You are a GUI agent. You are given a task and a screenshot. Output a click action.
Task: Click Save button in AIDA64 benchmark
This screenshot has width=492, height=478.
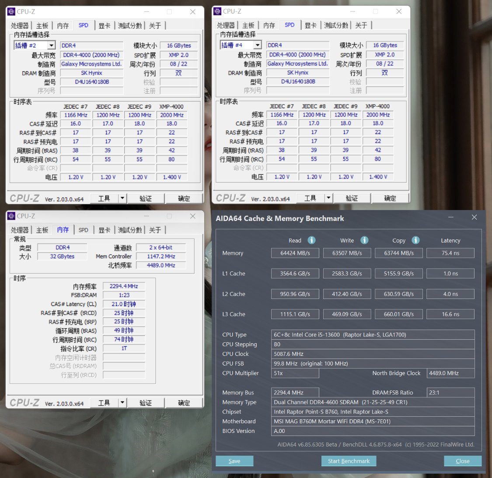point(234,461)
